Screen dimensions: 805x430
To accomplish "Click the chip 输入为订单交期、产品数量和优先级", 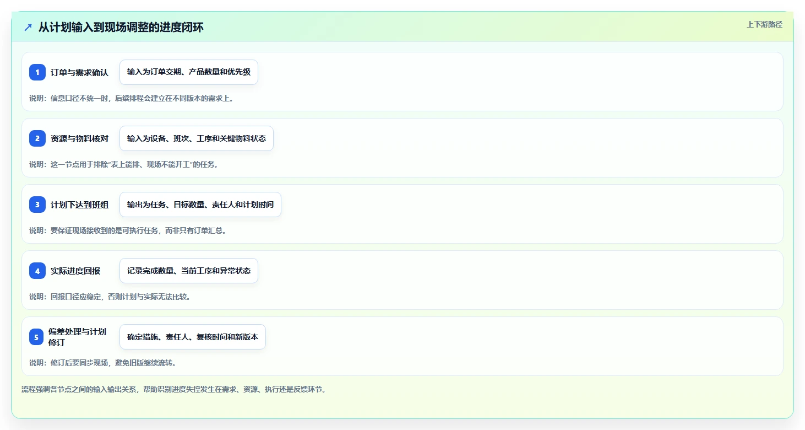I will [189, 72].
